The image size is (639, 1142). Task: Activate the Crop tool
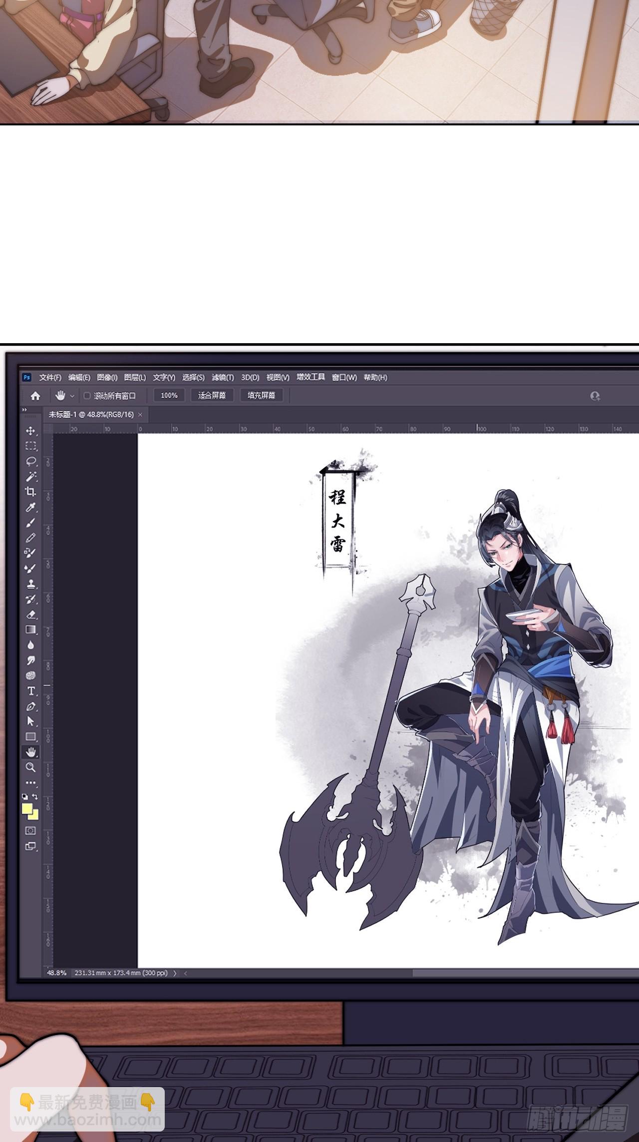point(30,492)
